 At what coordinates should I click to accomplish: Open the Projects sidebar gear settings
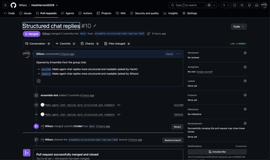[x=245, y=95]
